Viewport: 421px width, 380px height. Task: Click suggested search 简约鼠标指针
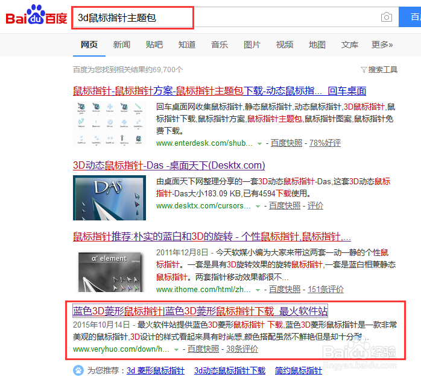pos(299,371)
